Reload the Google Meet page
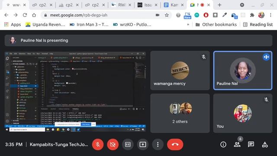The height and width of the screenshot is (156, 277). click(x=25, y=15)
